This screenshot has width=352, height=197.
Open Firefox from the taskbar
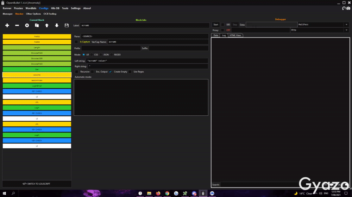[158, 193]
